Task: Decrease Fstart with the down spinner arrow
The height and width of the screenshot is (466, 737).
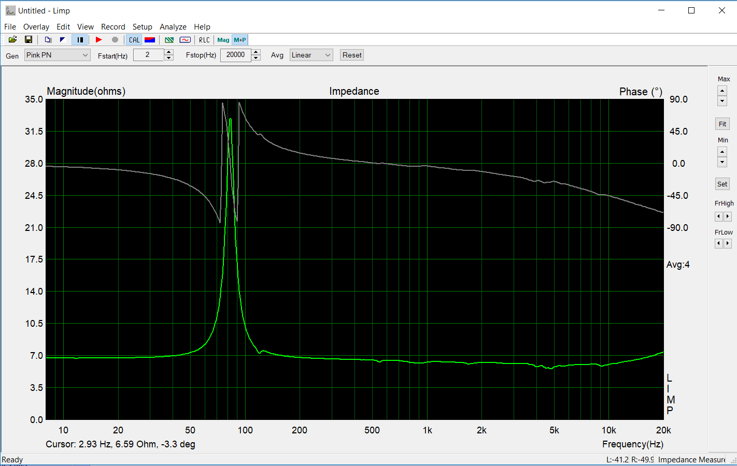Action: (169, 58)
